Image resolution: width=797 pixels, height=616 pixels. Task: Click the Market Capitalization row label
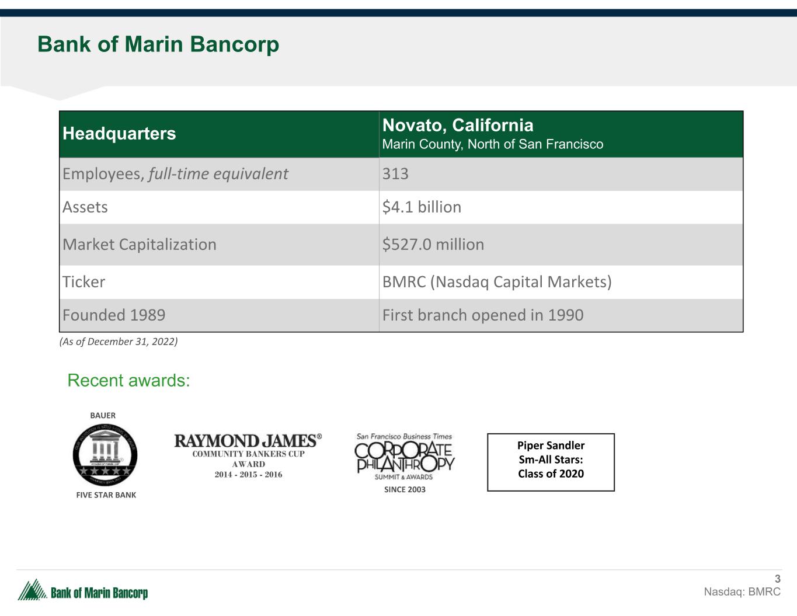coord(140,244)
